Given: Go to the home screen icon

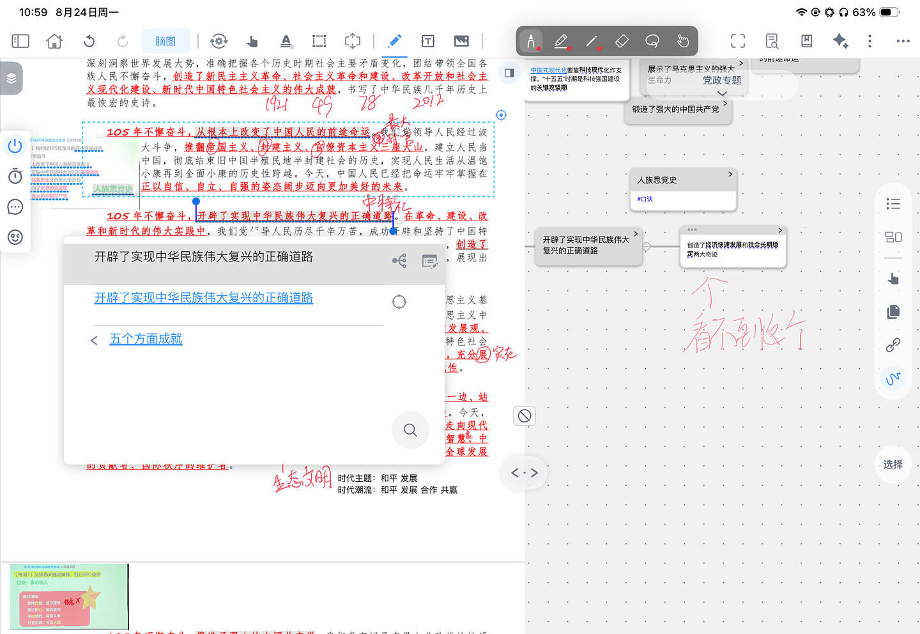Looking at the screenshot, I should (x=55, y=41).
